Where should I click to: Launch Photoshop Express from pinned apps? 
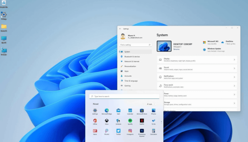pyautogui.click(x=142, y=133)
